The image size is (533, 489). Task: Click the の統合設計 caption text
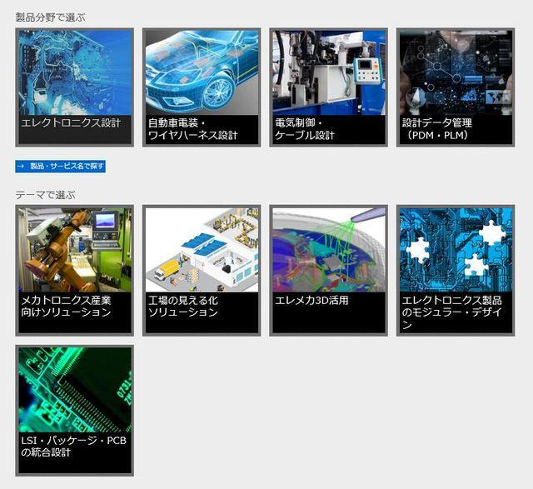point(46,452)
